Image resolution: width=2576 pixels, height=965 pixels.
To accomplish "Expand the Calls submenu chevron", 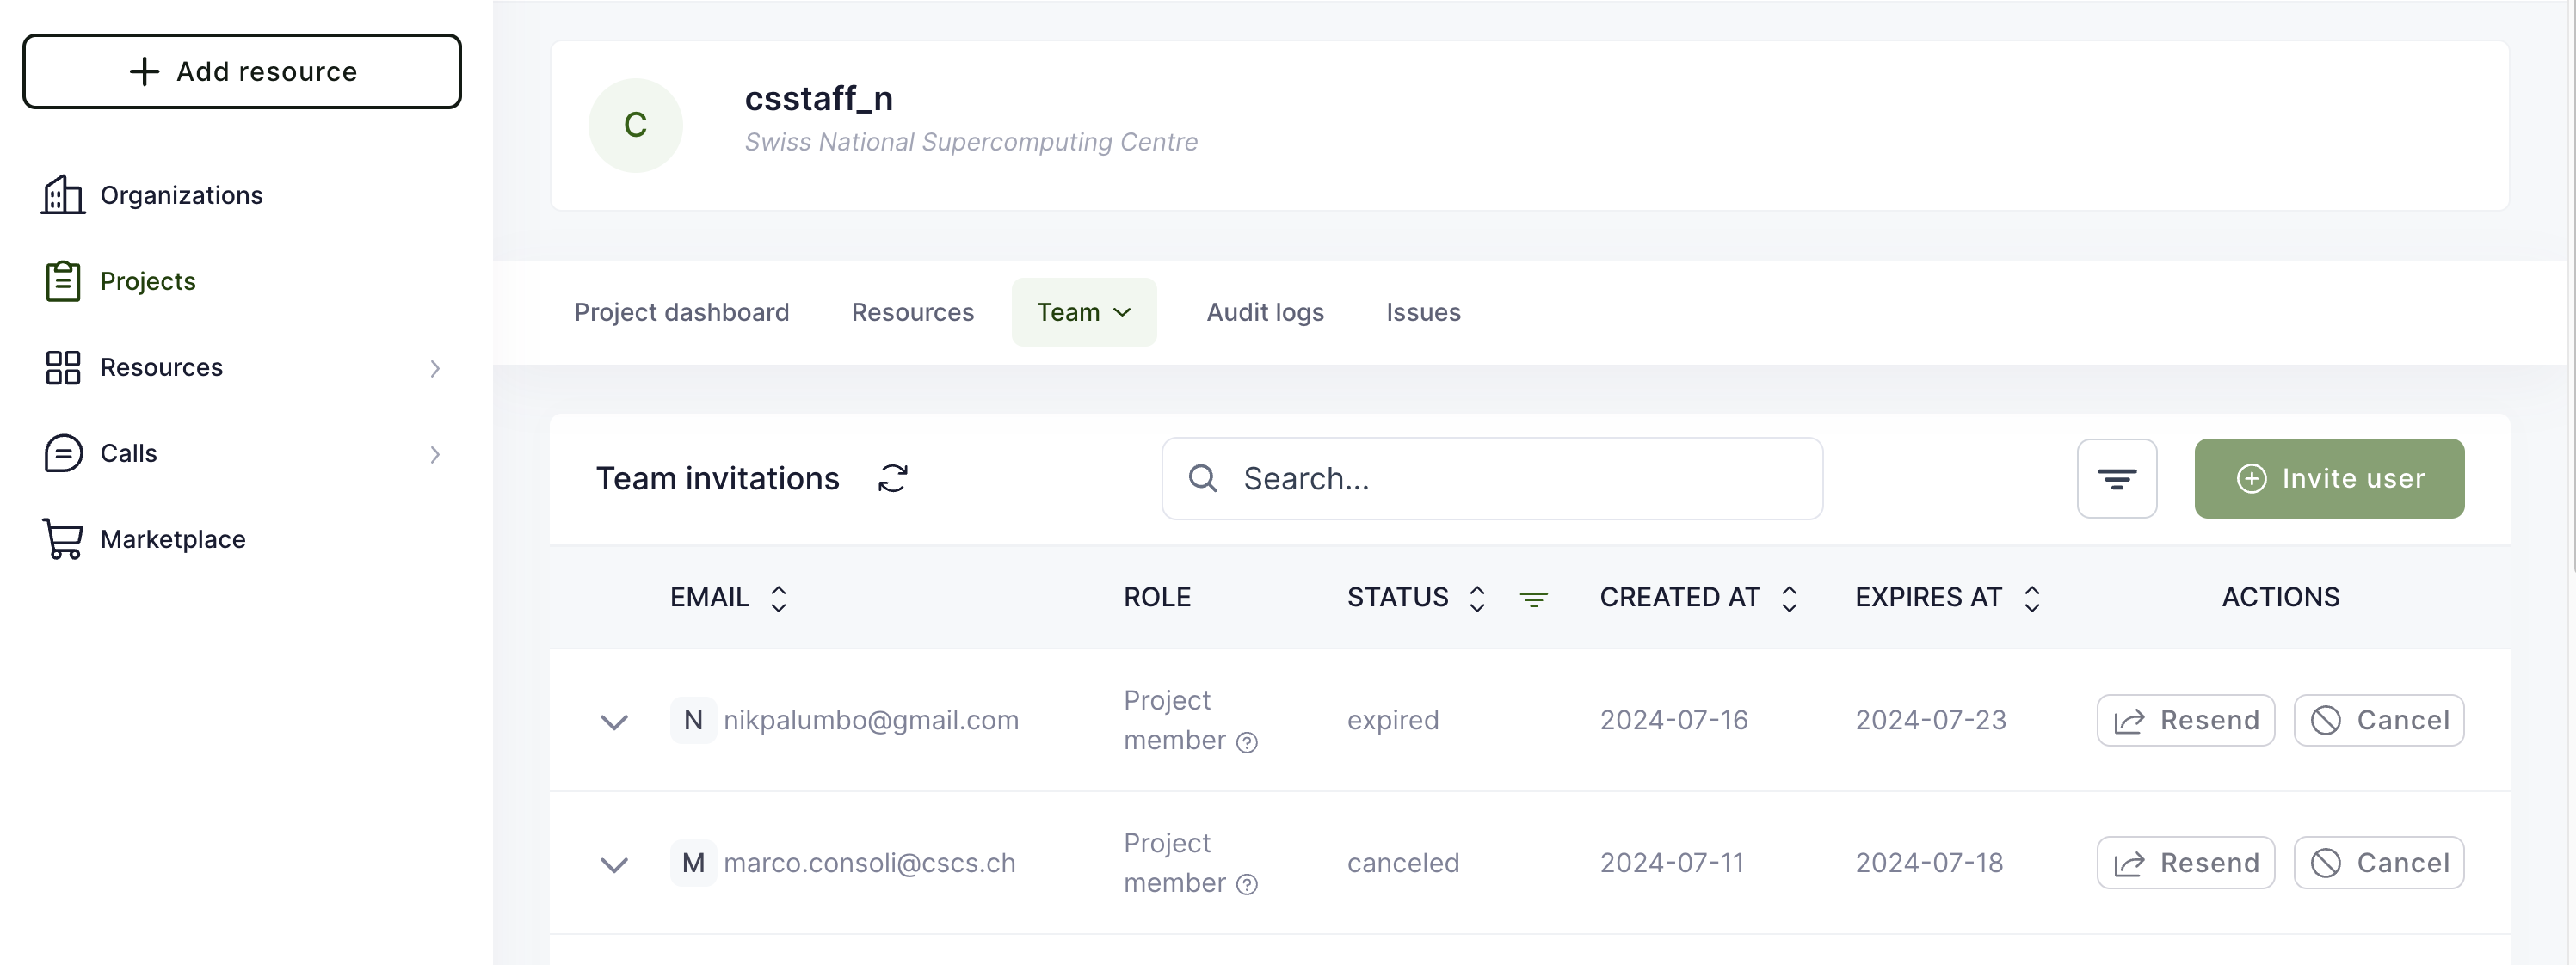I will (x=435, y=454).
